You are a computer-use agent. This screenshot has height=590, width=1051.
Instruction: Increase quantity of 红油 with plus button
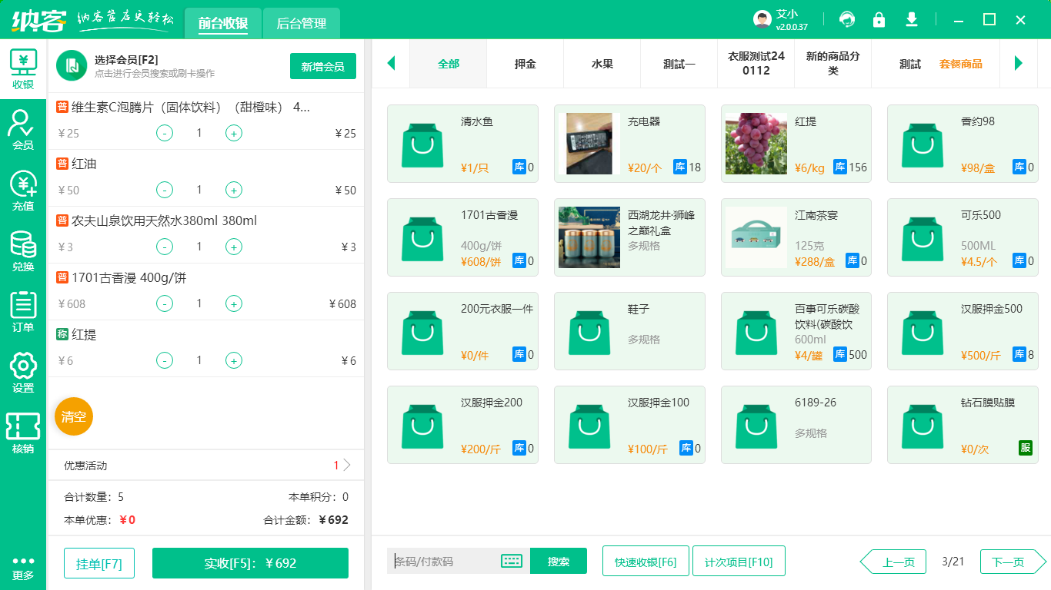click(234, 190)
